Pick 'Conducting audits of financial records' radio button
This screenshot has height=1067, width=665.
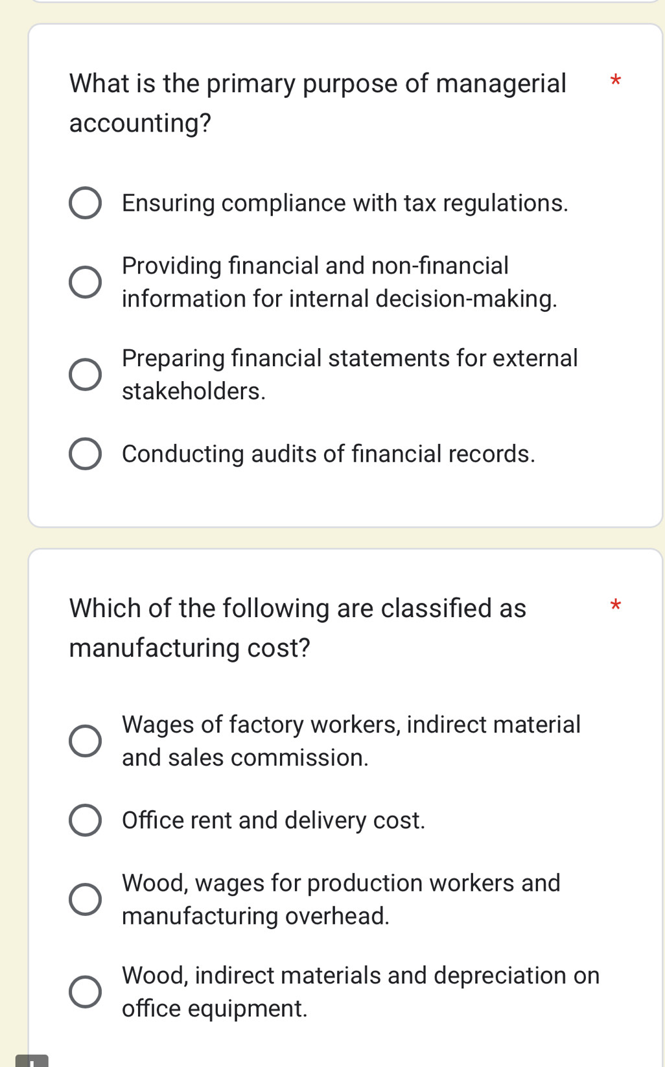tap(85, 454)
